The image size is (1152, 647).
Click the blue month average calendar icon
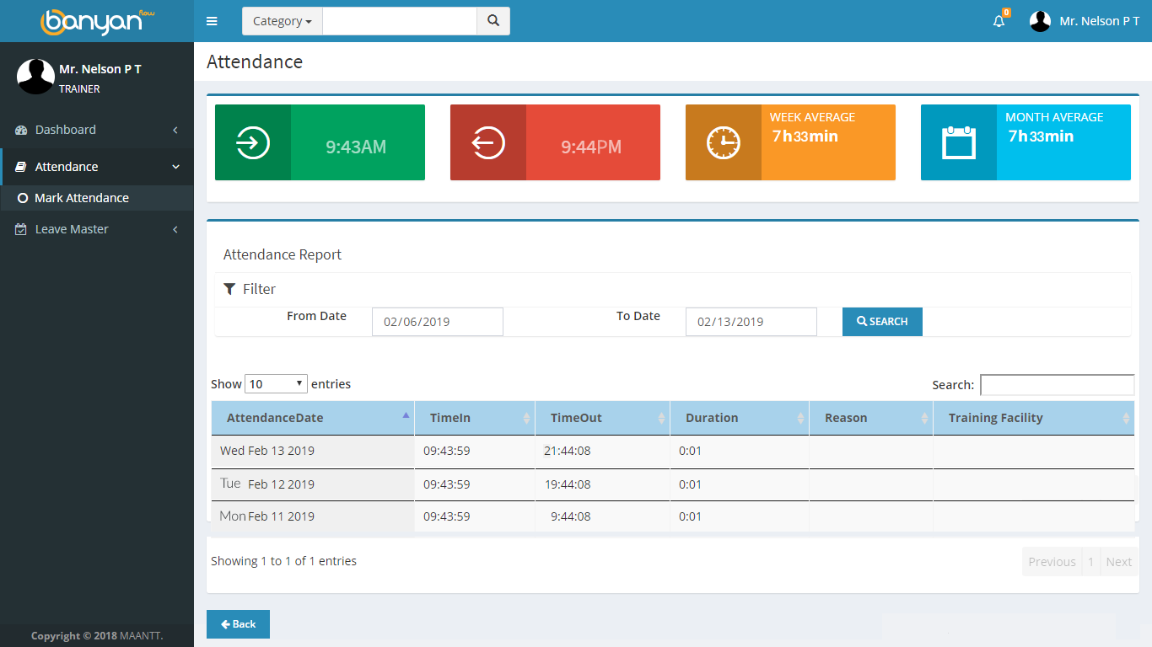pyautogui.click(x=959, y=142)
